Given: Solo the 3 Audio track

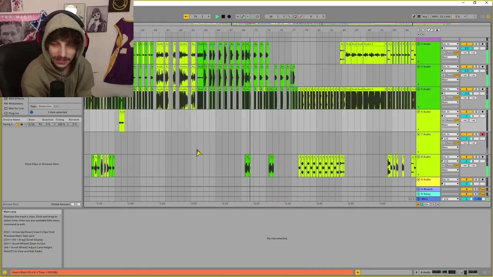Looking at the screenshot, I should coord(476,44).
